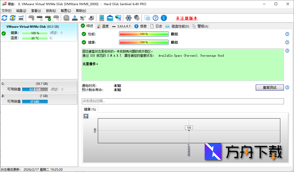Click the help icon beside the performance bar
The image size is (294, 172).
(287, 34)
